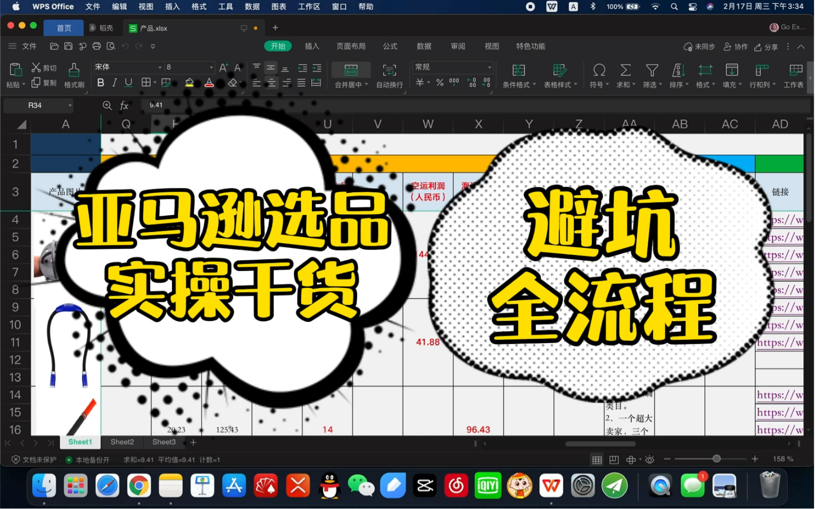815x509 pixels.
Task: Align text left
Action: [x=256, y=82]
